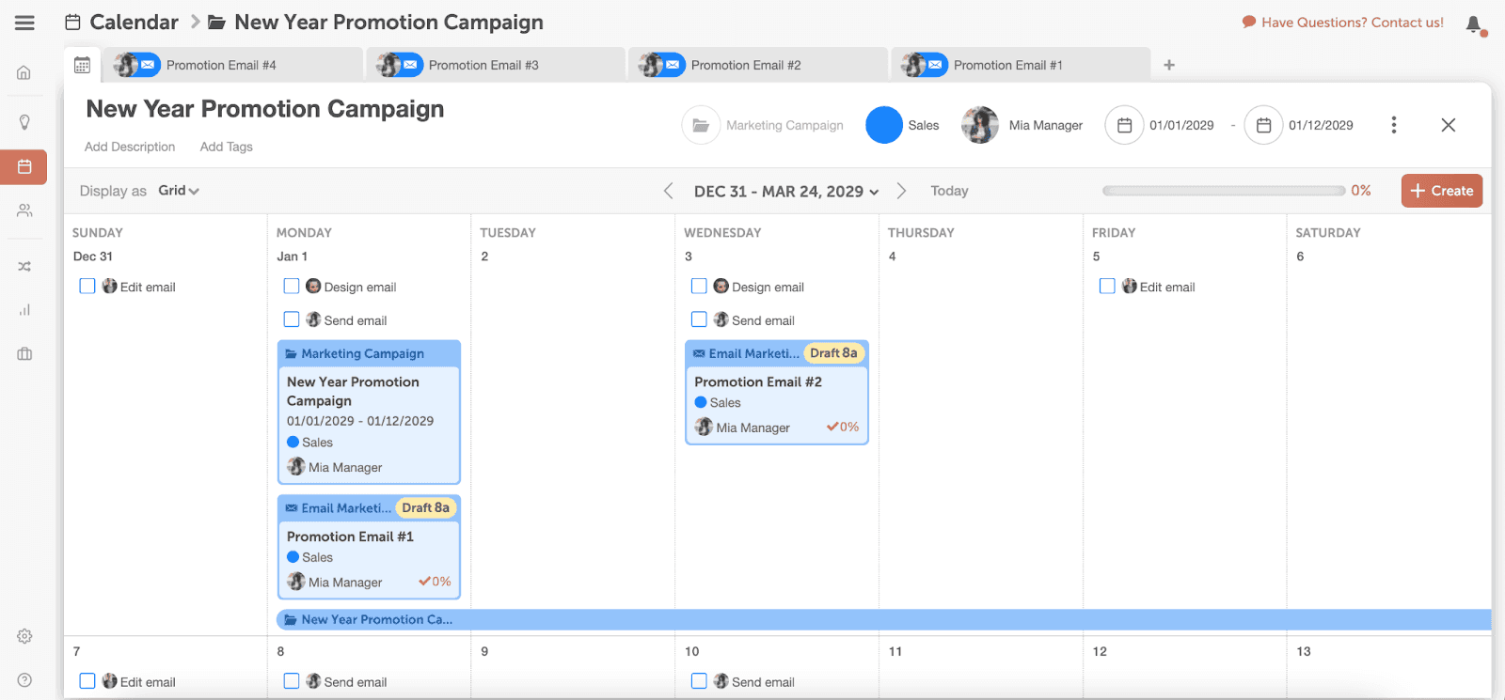Screen dimensions: 1505x700
Task: Open Promotion Email #2 calendar card
Action: [x=777, y=393]
